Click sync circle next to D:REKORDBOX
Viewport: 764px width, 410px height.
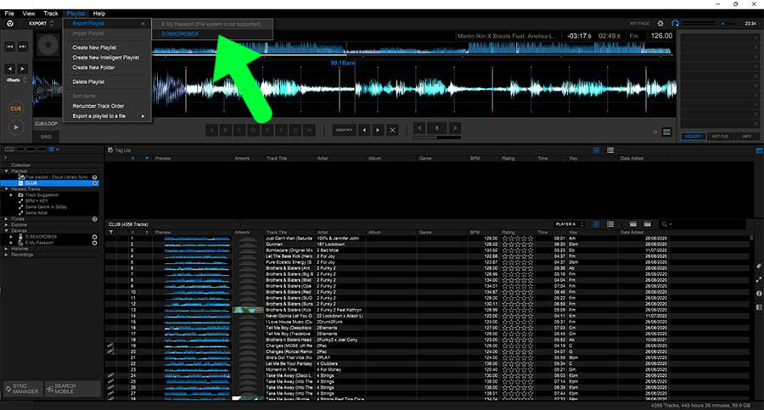tap(94, 237)
